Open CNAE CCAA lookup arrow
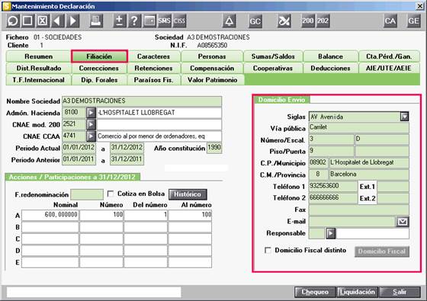This screenshot has width=427, height=301. click(x=91, y=136)
